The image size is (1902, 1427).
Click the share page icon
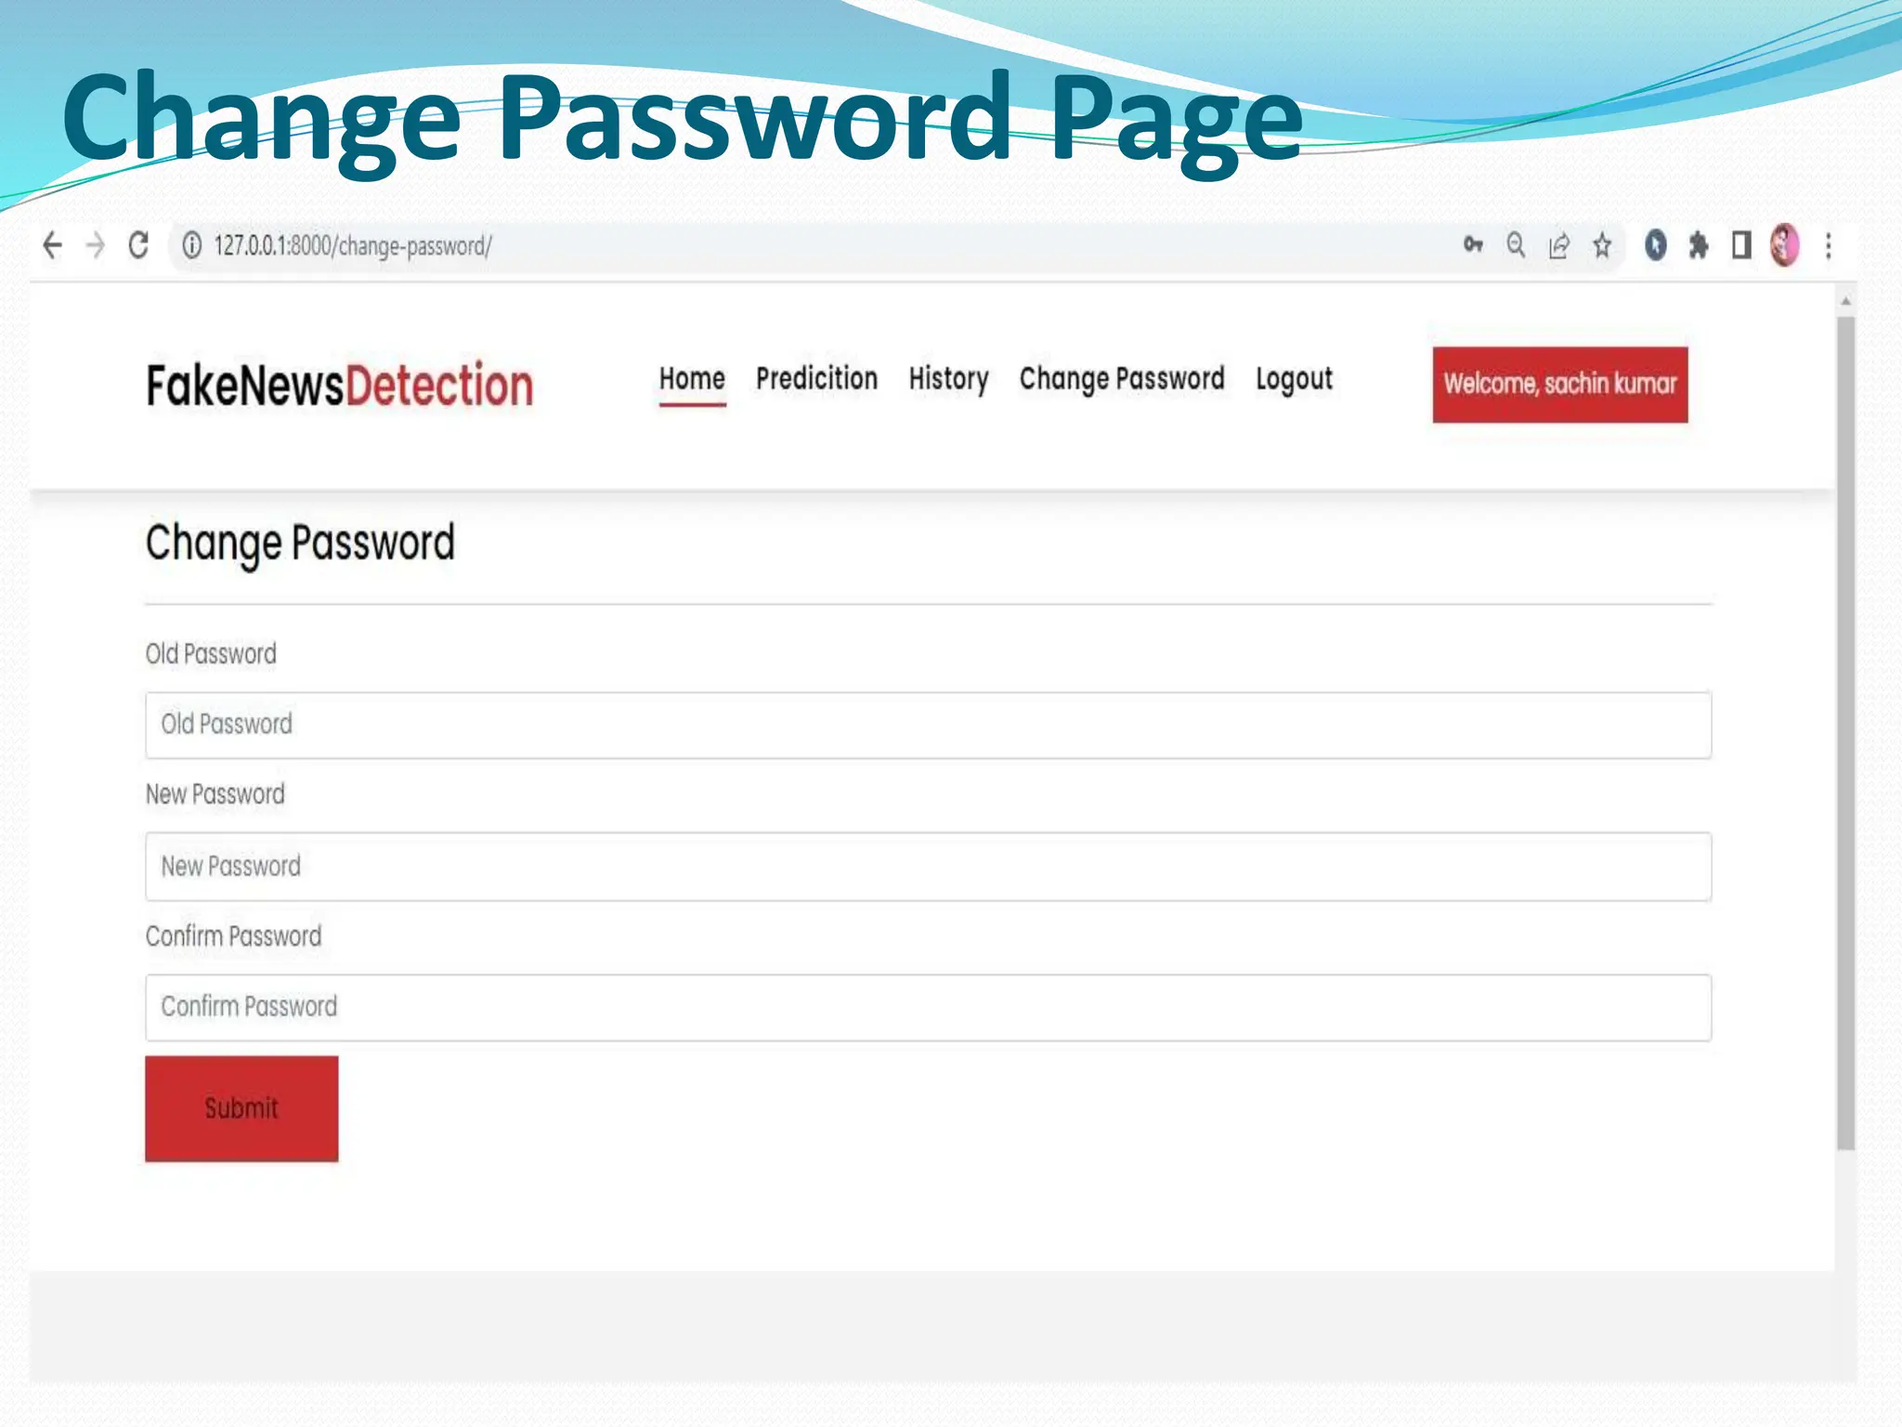[x=1558, y=245]
